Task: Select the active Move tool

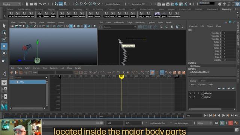Action: point(4,46)
